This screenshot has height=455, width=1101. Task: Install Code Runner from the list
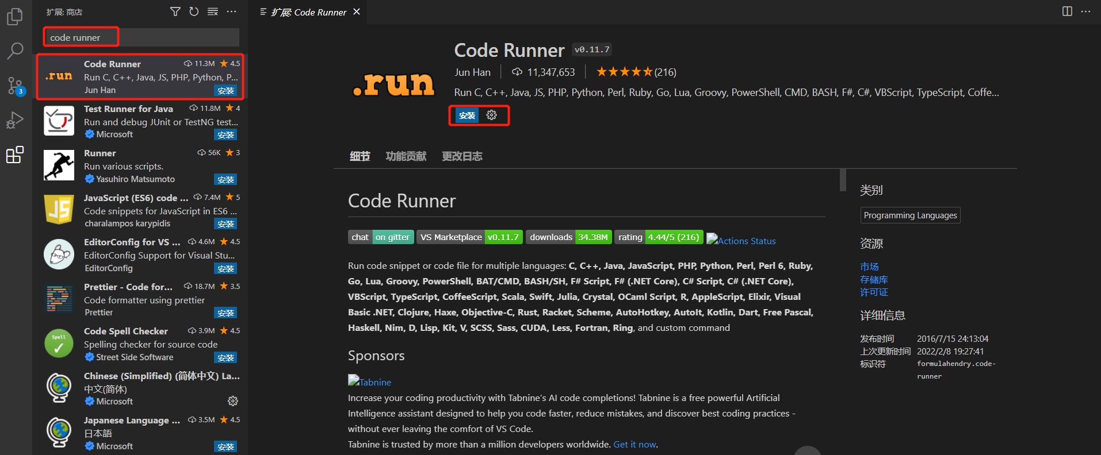pos(225,91)
